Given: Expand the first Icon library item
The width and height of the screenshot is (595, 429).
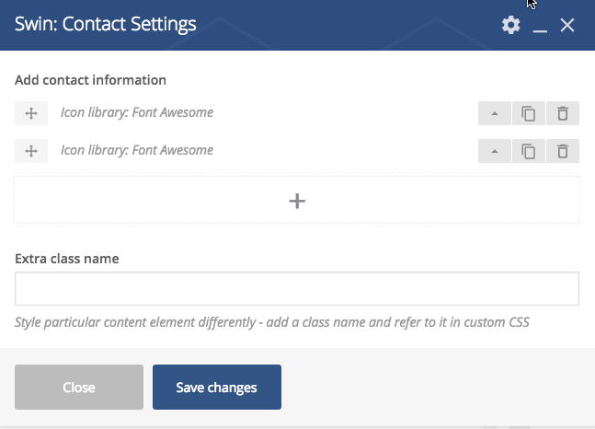Looking at the screenshot, I should (x=495, y=113).
